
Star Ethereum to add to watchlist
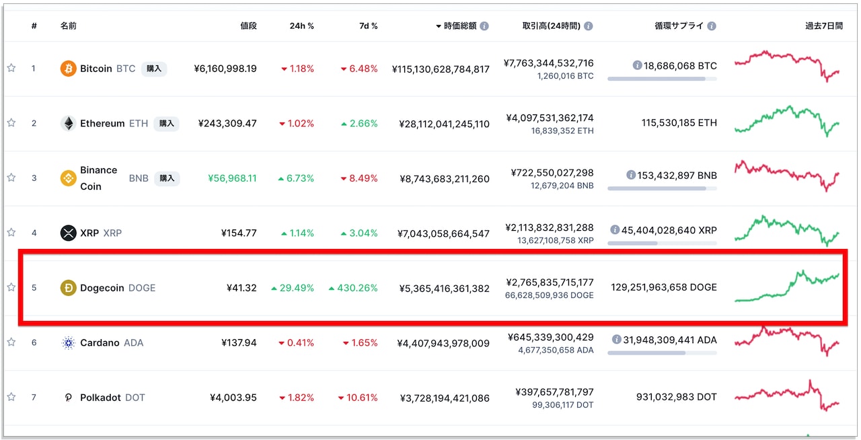click(x=11, y=123)
